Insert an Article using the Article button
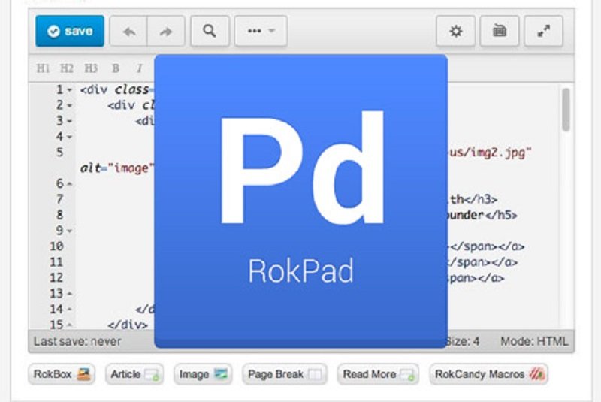Screen dimensions: 601x402 pos(134,374)
